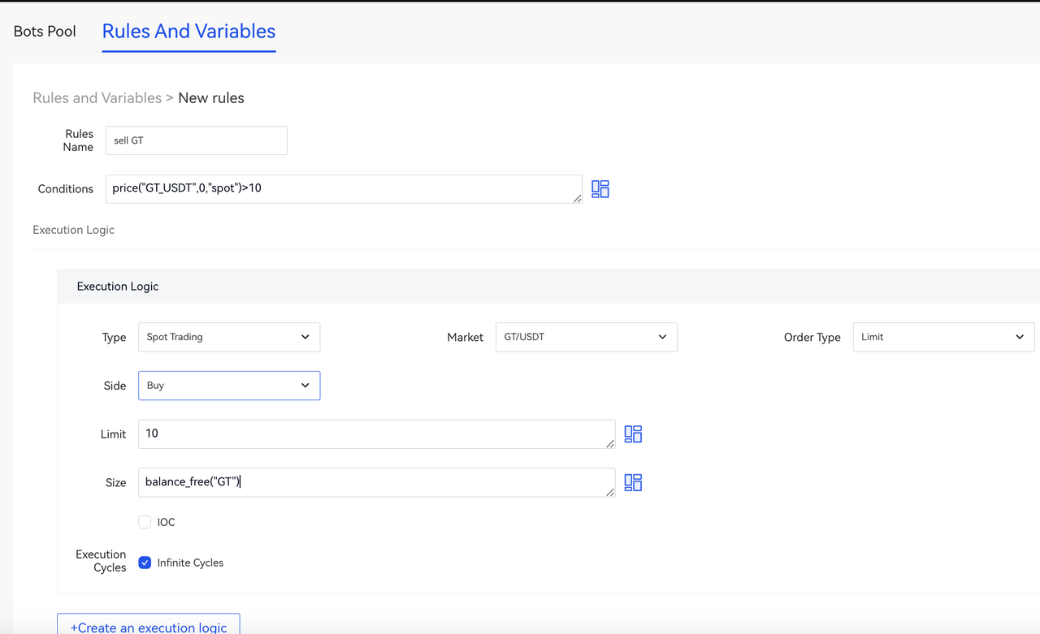Open the formula builder icon beside Size
1040x634 pixels.
pyautogui.click(x=633, y=483)
